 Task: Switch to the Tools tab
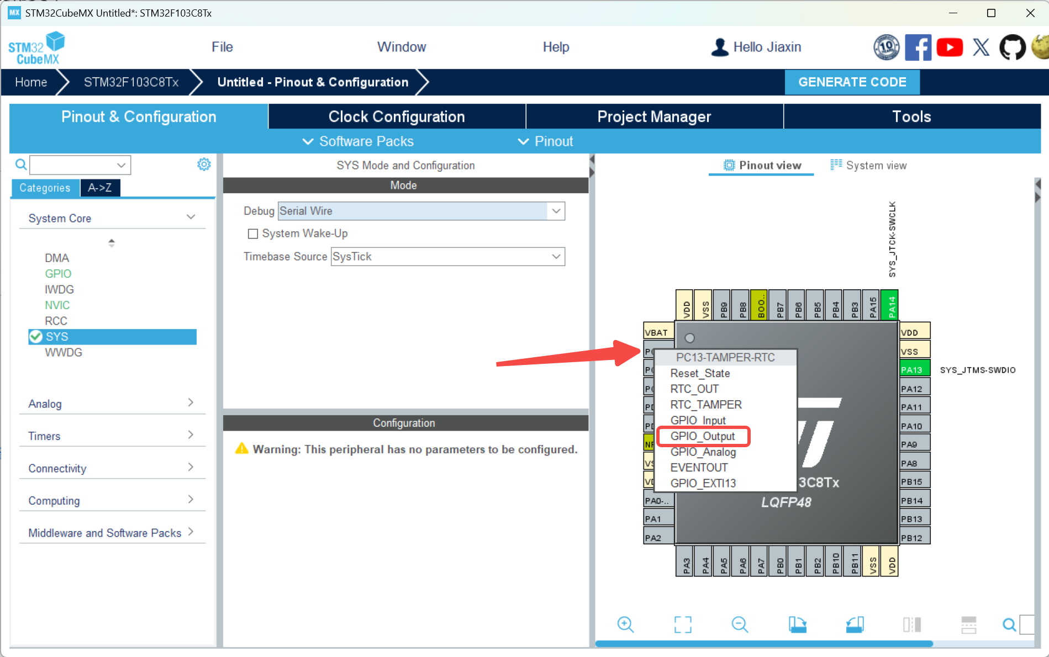pyautogui.click(x=911, y=116)
